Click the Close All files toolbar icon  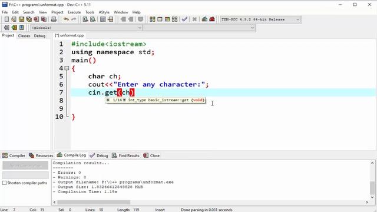click(44, 19)
